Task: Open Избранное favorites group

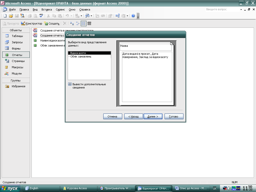Action: point(16,86)
